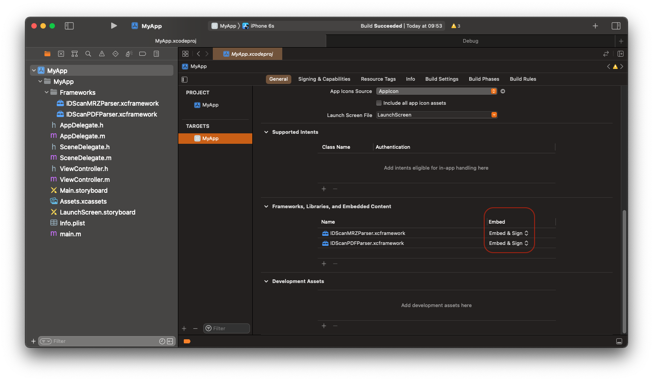Open the Build Rules tab

pos(523,79)
